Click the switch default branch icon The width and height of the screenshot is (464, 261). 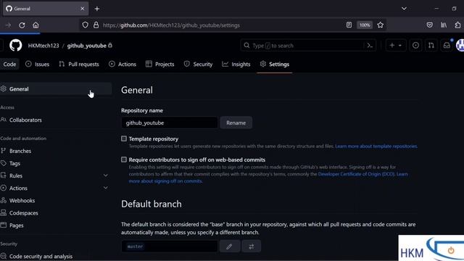[x=252, y=246]
